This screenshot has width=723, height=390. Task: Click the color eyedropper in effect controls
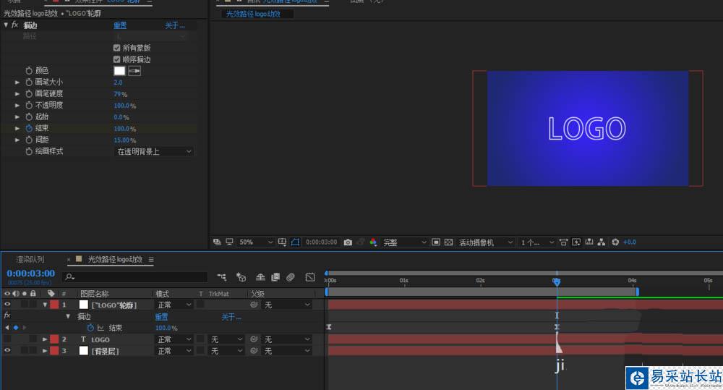click(134, 71)
